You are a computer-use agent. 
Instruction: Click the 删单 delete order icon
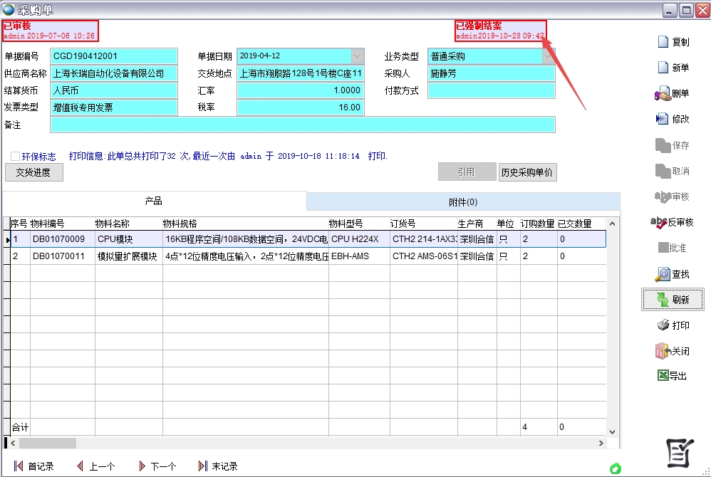click(662, 94)
